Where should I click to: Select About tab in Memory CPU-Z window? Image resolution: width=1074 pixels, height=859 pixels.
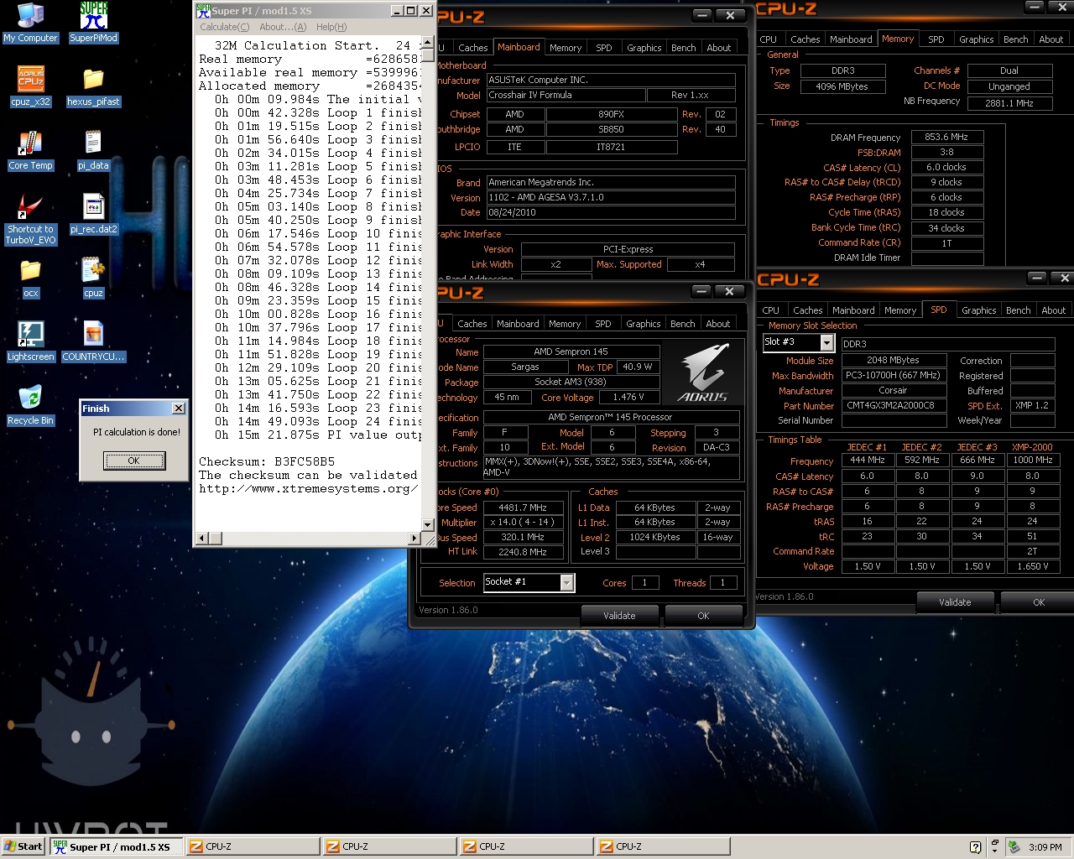(x=1051, y=39)
